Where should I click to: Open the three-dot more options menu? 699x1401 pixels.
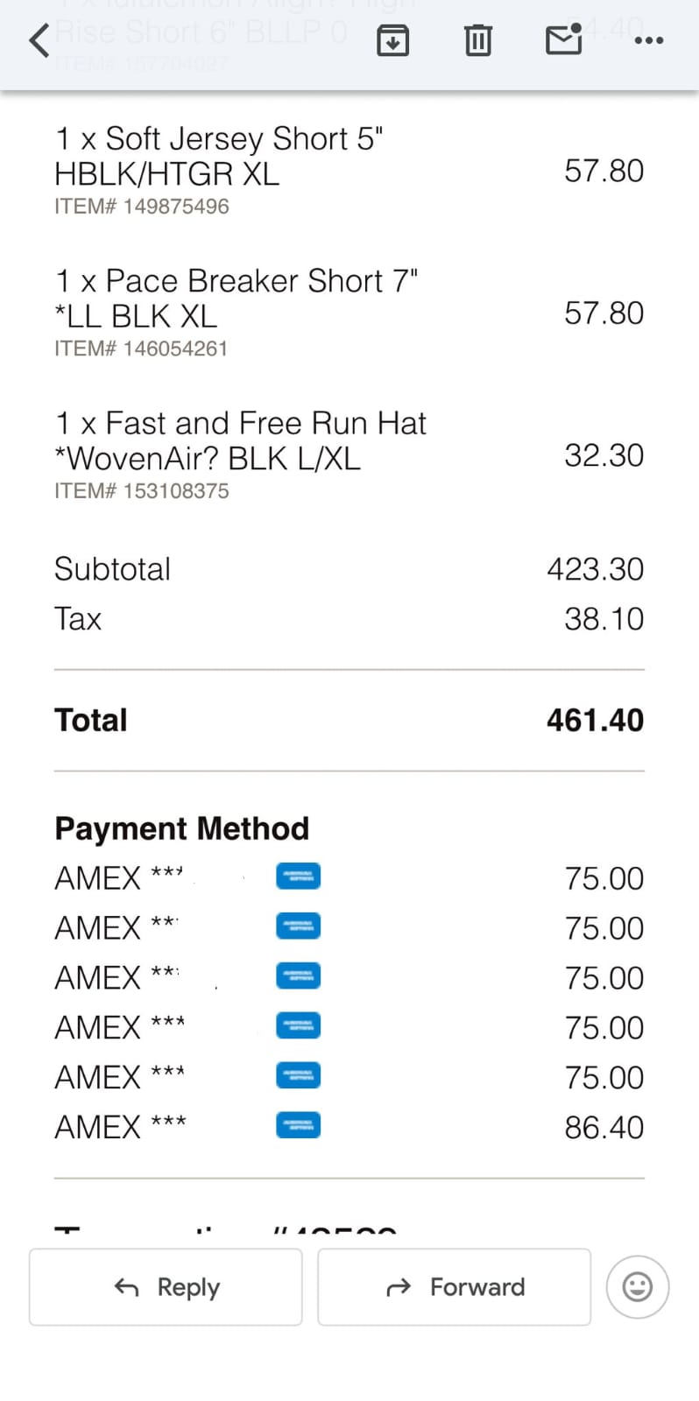(648, 40)
